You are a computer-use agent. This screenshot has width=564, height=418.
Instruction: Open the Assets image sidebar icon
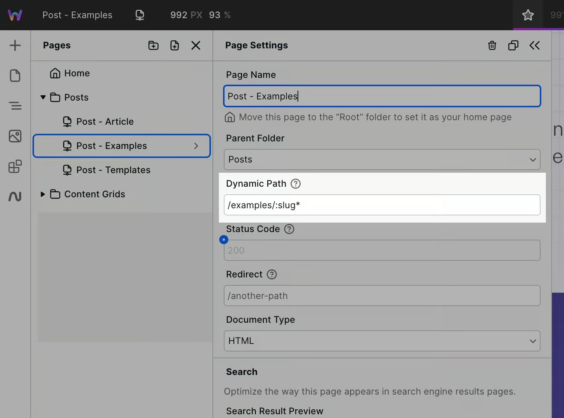(15, 136)
